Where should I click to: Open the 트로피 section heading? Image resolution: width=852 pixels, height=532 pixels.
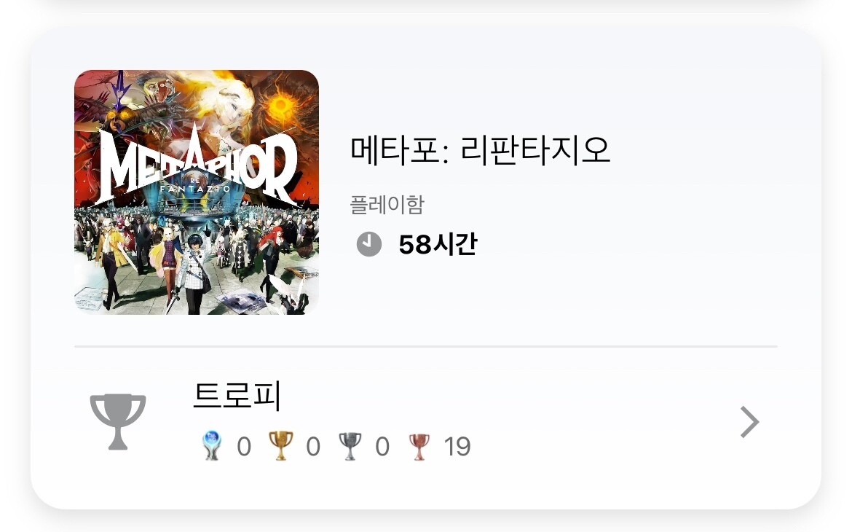click(237, 395)
